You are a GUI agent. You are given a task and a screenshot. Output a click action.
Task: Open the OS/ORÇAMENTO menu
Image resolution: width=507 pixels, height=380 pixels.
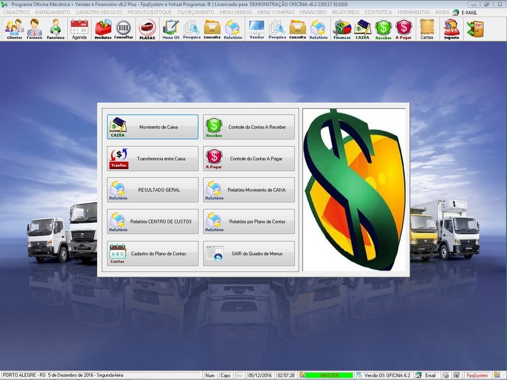point(196,12)
